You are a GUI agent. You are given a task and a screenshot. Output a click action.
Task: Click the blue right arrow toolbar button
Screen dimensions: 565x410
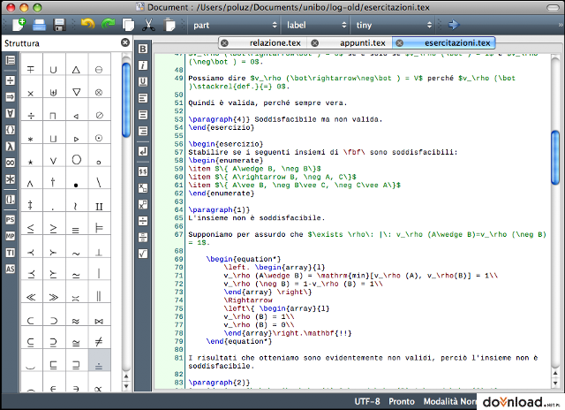pyautogui.click(x=454, y=25)
